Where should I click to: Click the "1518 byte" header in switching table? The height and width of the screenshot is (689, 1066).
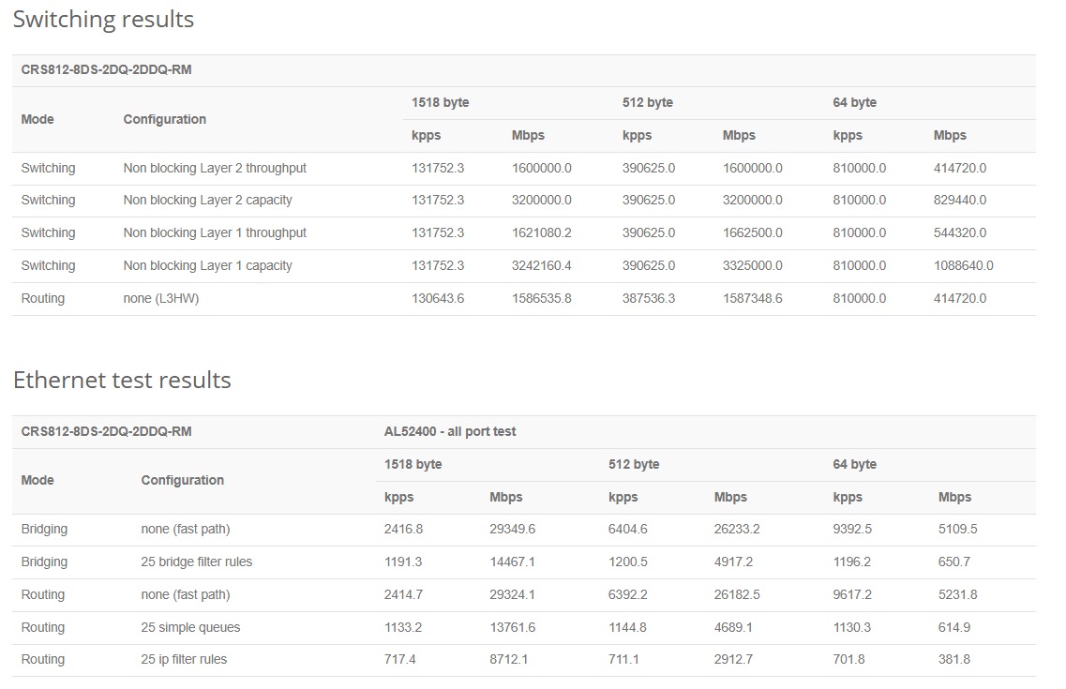440,102
